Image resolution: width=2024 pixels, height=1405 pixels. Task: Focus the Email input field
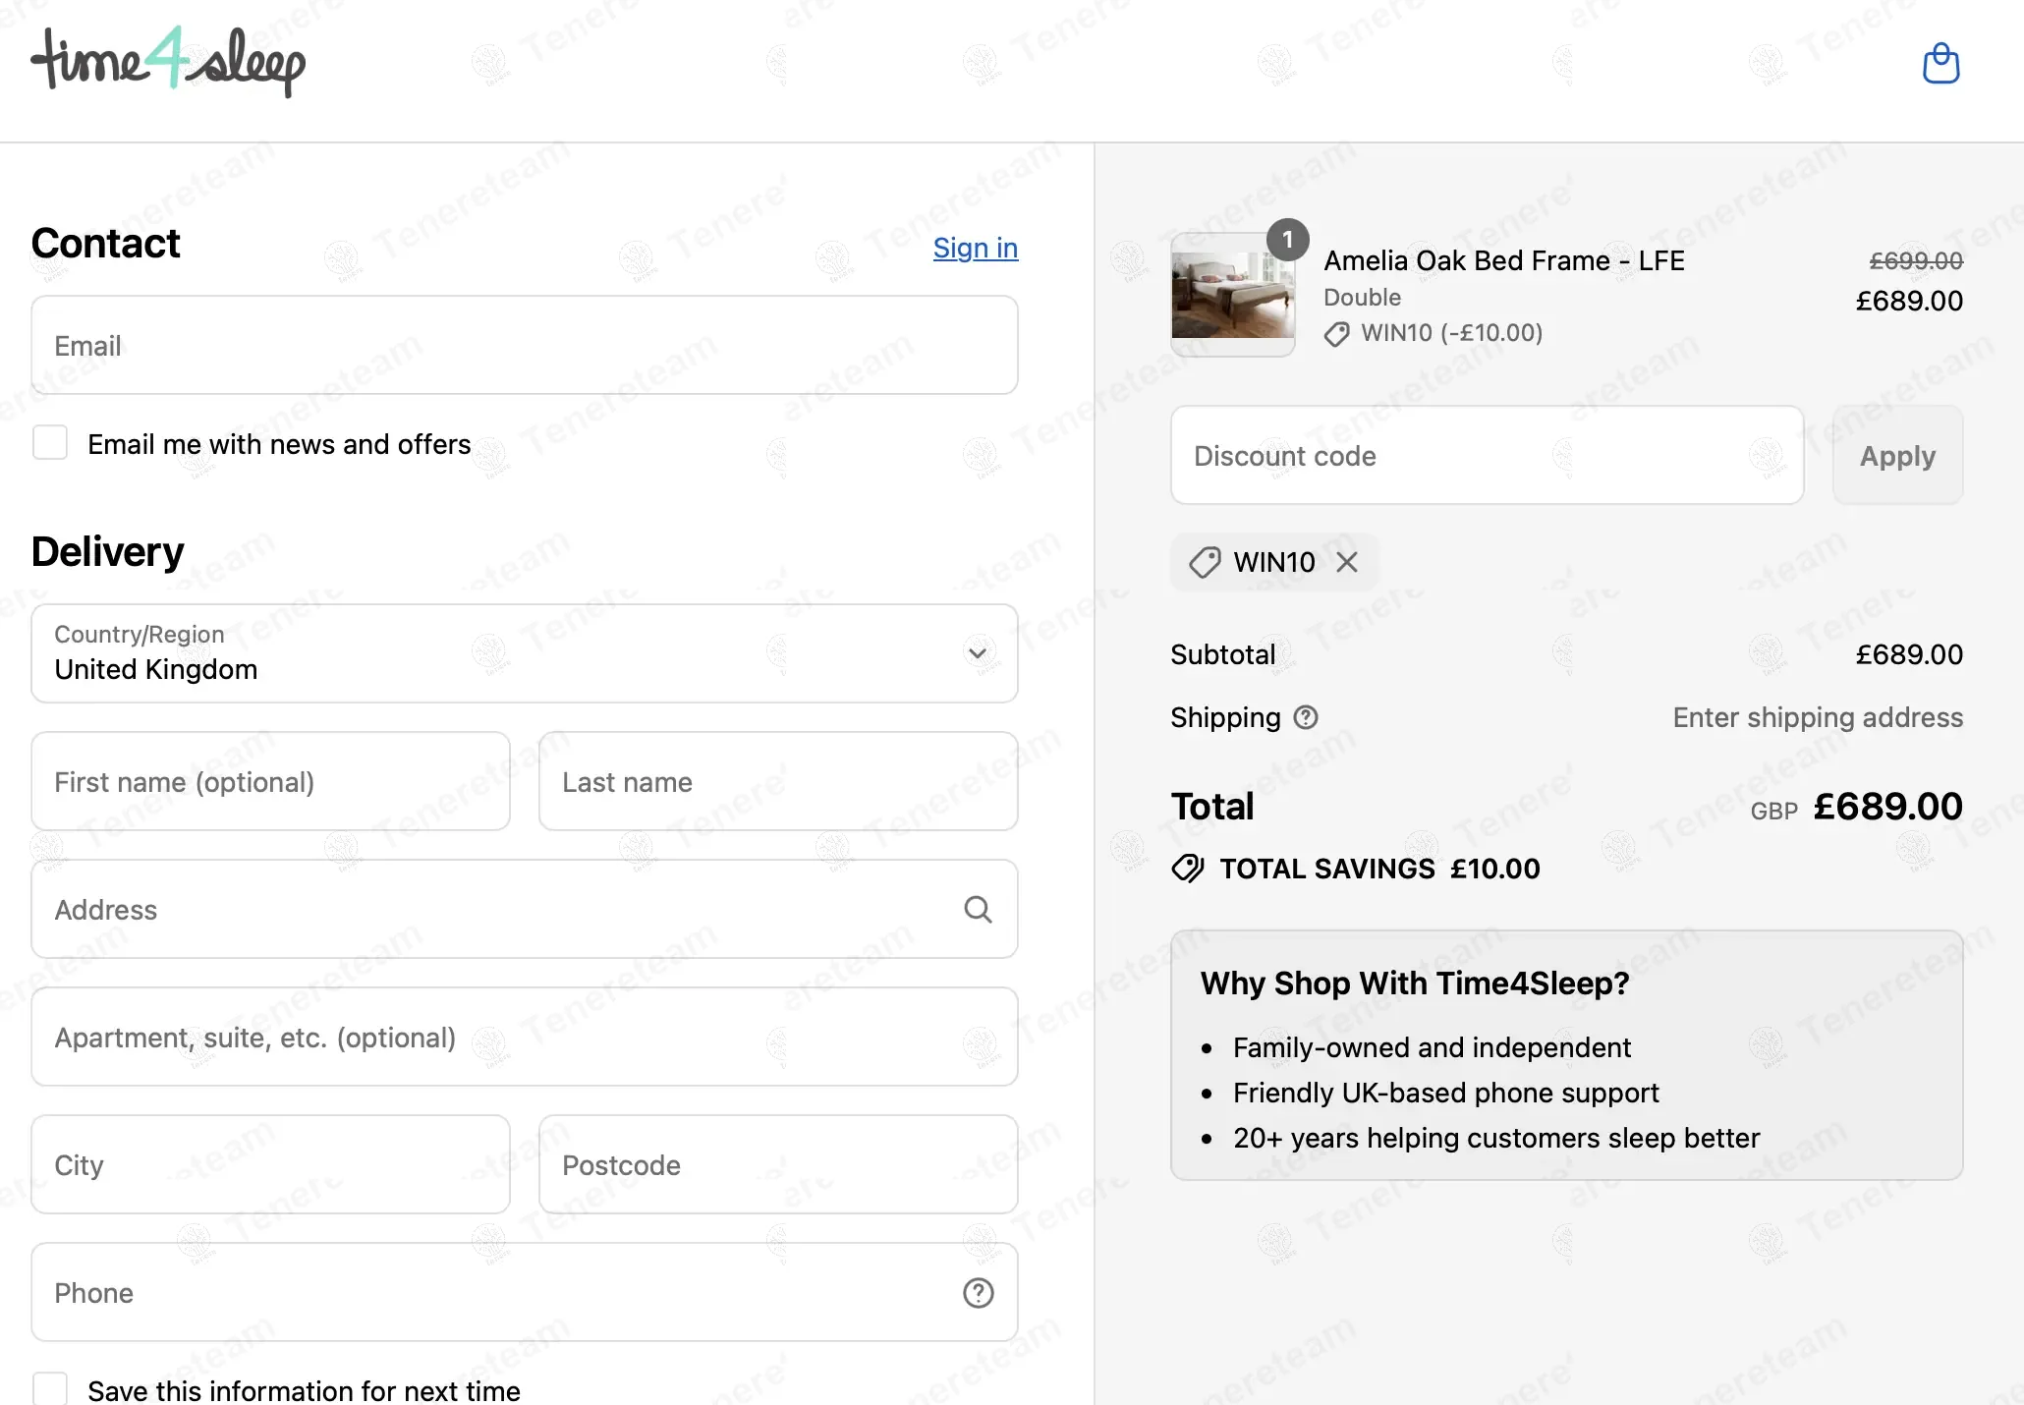[524, 346]
